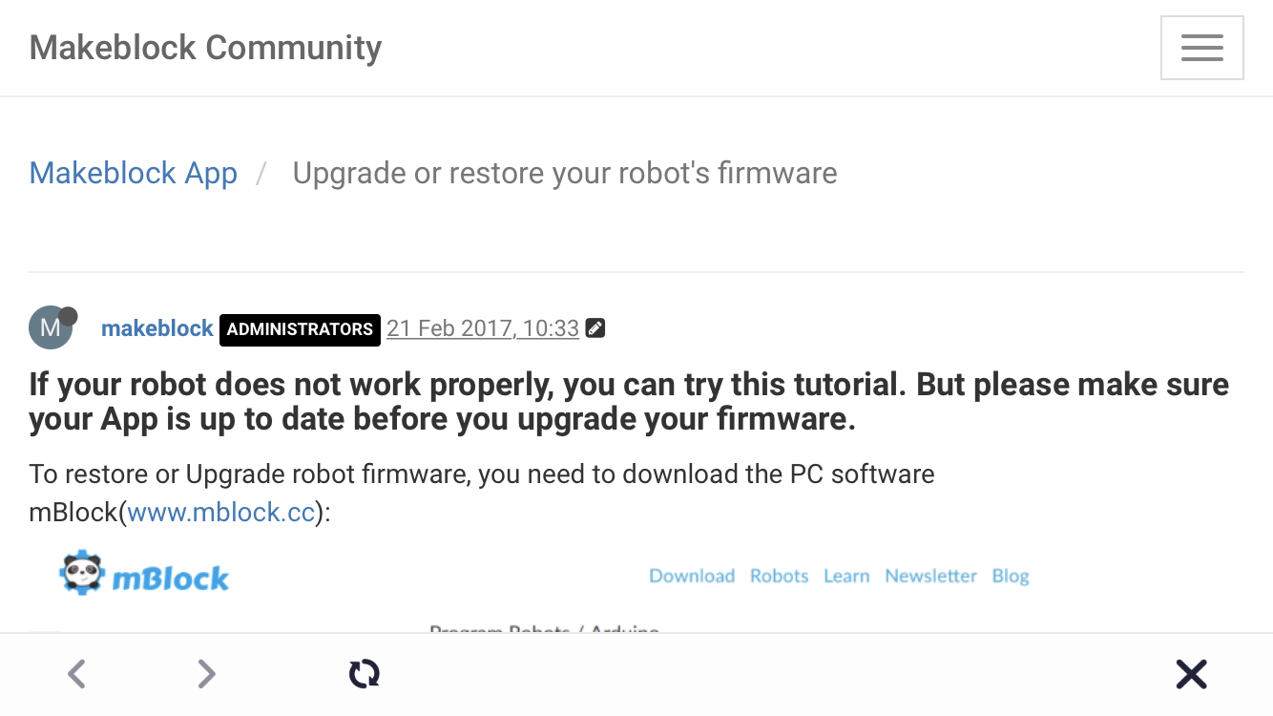
Task: Select Learn in mBlock site image
Action: pyautogui.click(x=846, y=576)
